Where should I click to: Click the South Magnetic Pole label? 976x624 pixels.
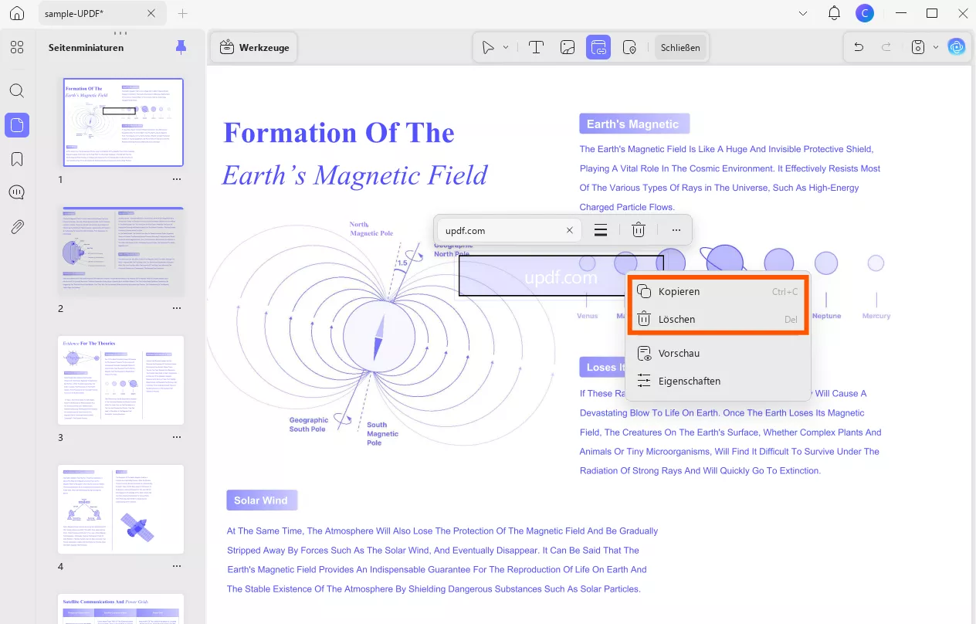pos(382,433)
